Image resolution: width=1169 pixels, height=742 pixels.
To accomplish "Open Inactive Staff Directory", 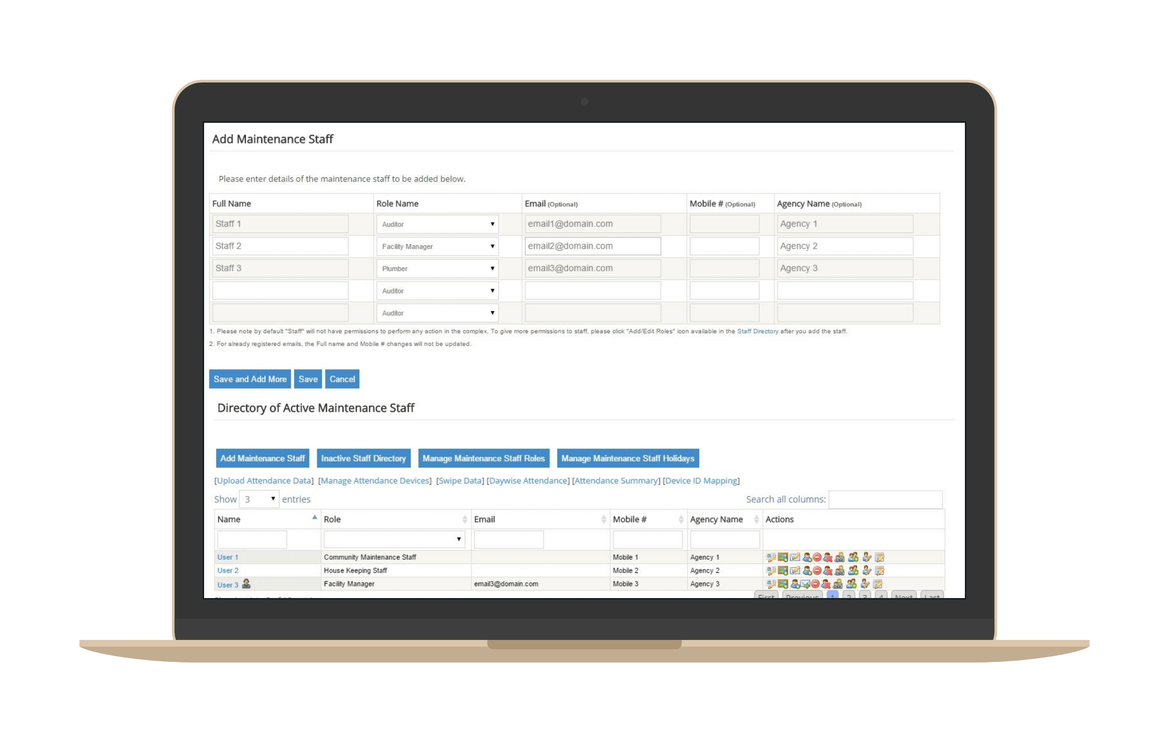I will tap(363, 458).
